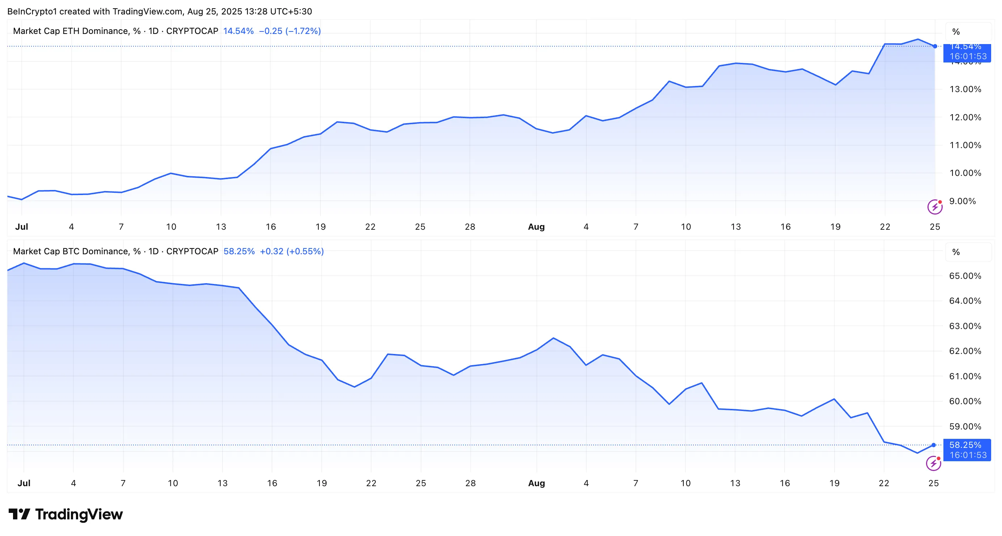Click the last data point dot on ETH chart
The image size is (1002, 536).
935,46
